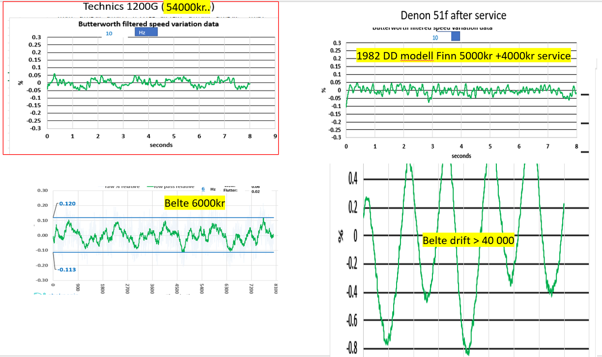Click the upper blue limit line in belt chart

coord(164,217)
